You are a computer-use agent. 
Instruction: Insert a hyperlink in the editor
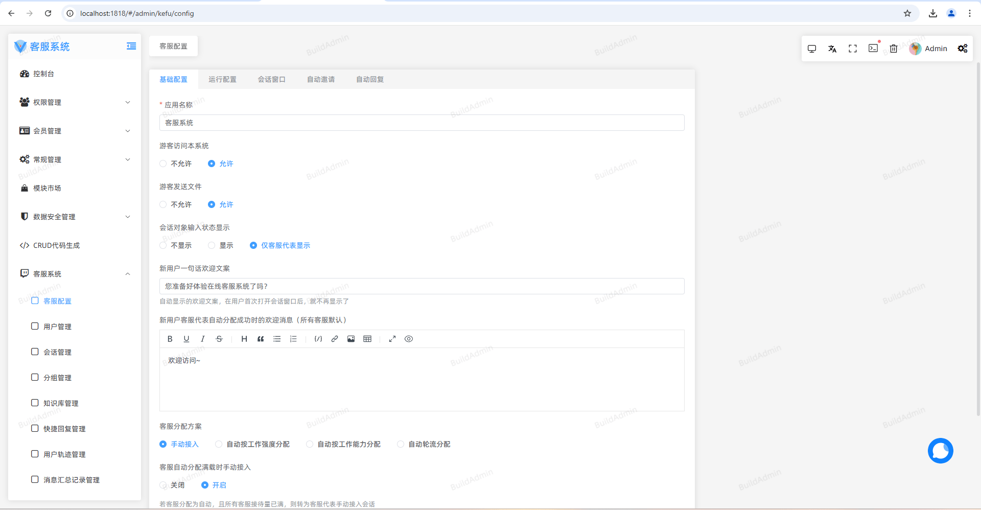[335, 339]
